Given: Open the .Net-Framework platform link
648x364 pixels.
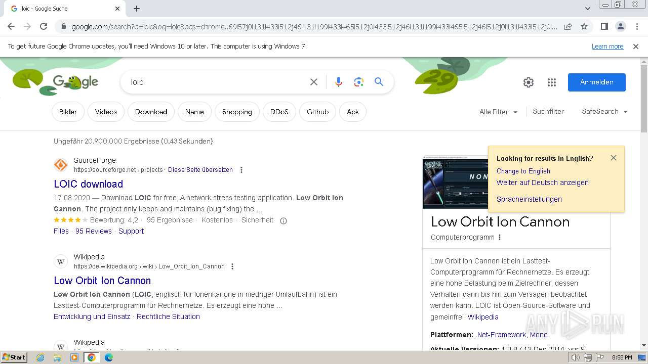Looking at the screenshot, I should point(501,335).
